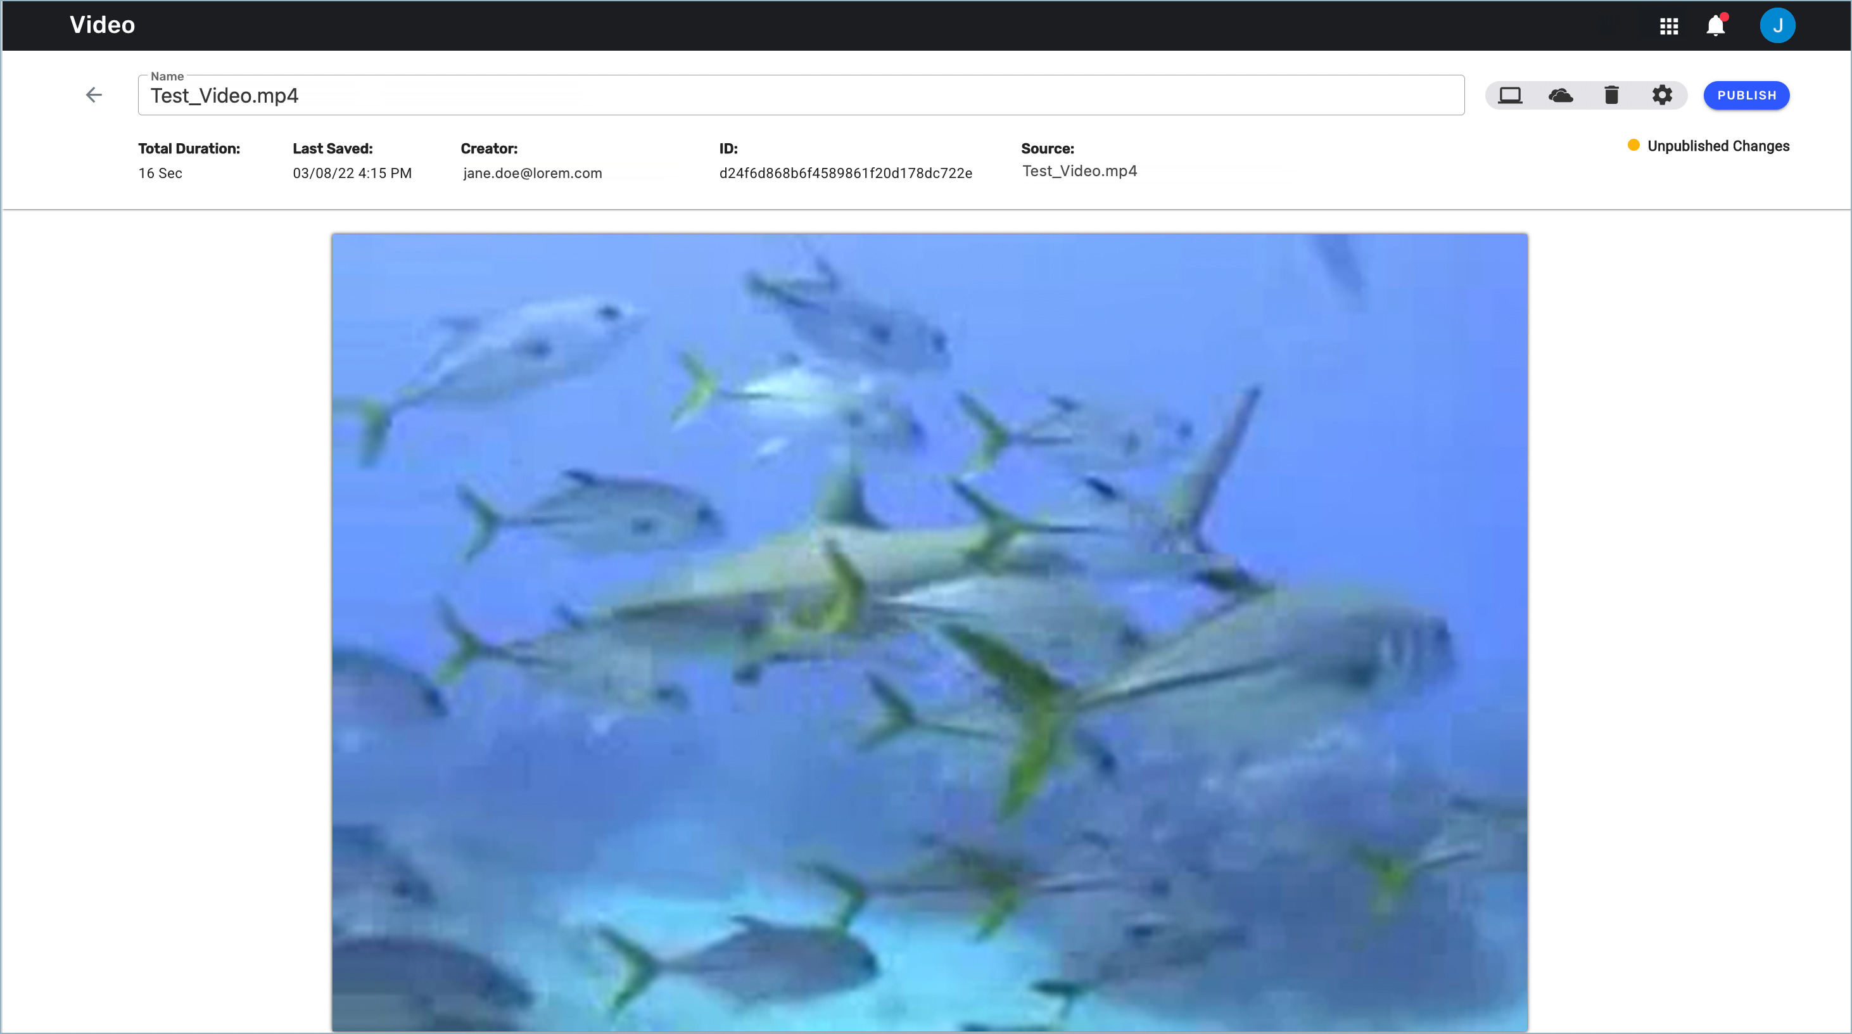Click the PUBLISH button
Image resolution: width=1852 pixels, height=1034 pixels.
point(1746,96)
